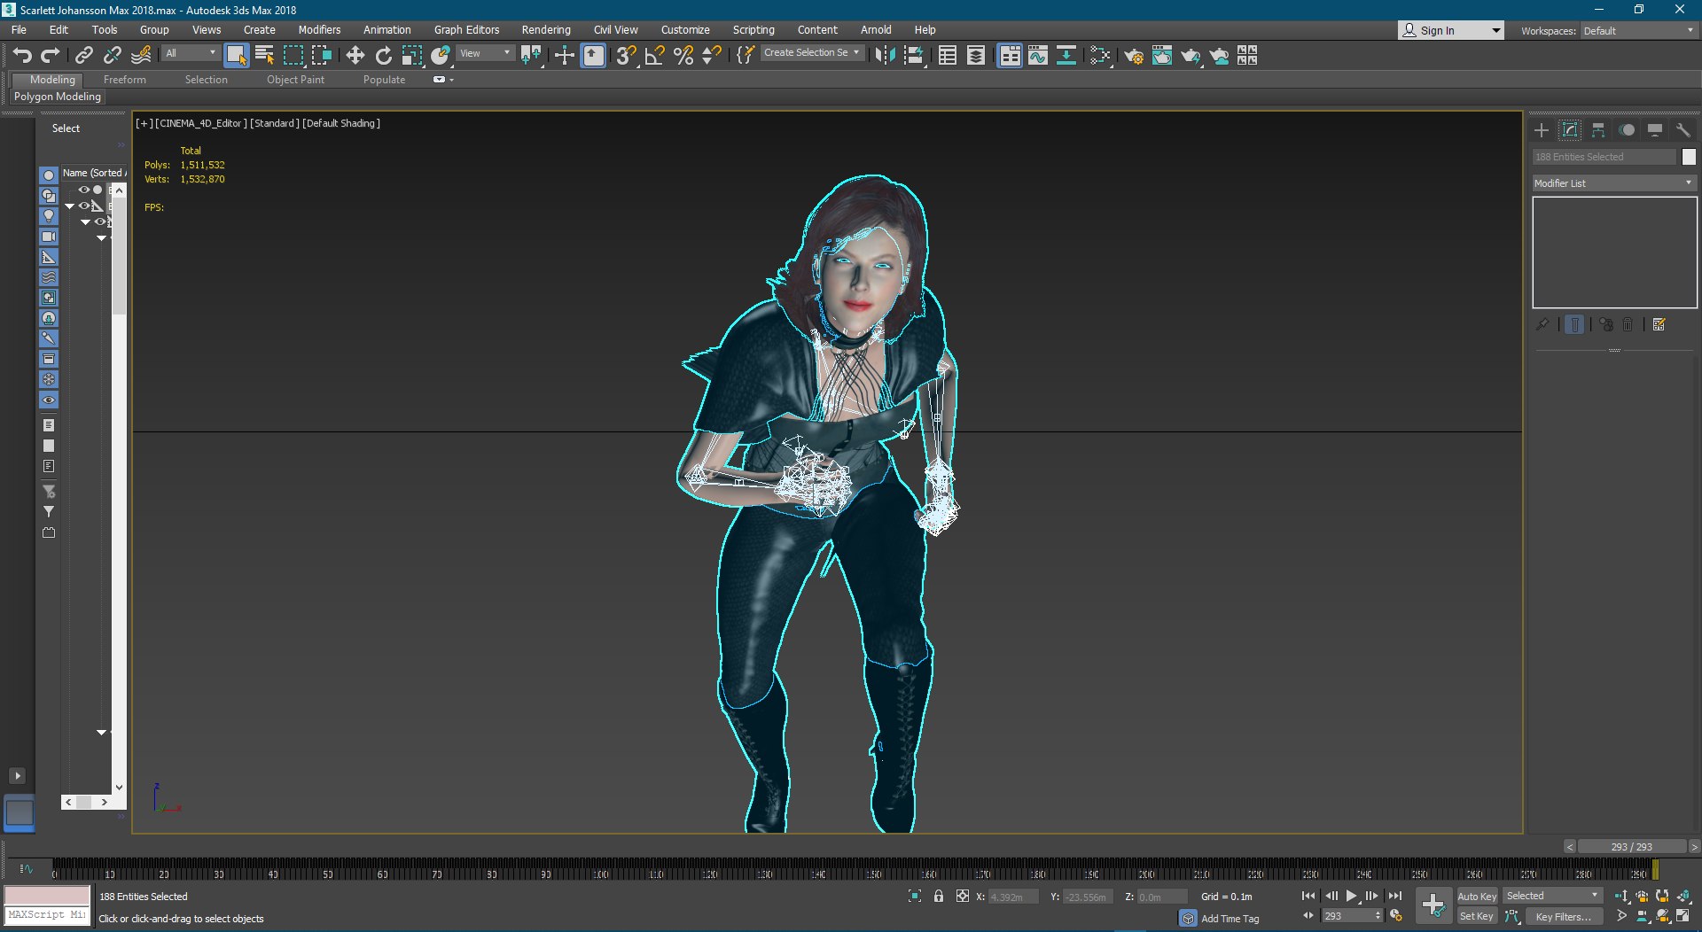
Task: Switch to the Freeform ribbon tab
Action: pos(124,80)
